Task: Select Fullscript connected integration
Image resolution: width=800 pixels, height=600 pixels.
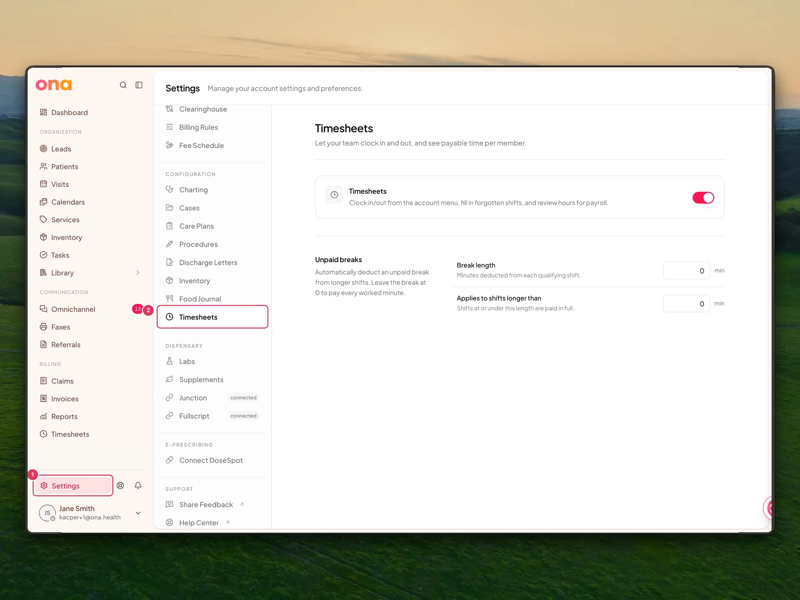Action: tap(213, 416)
